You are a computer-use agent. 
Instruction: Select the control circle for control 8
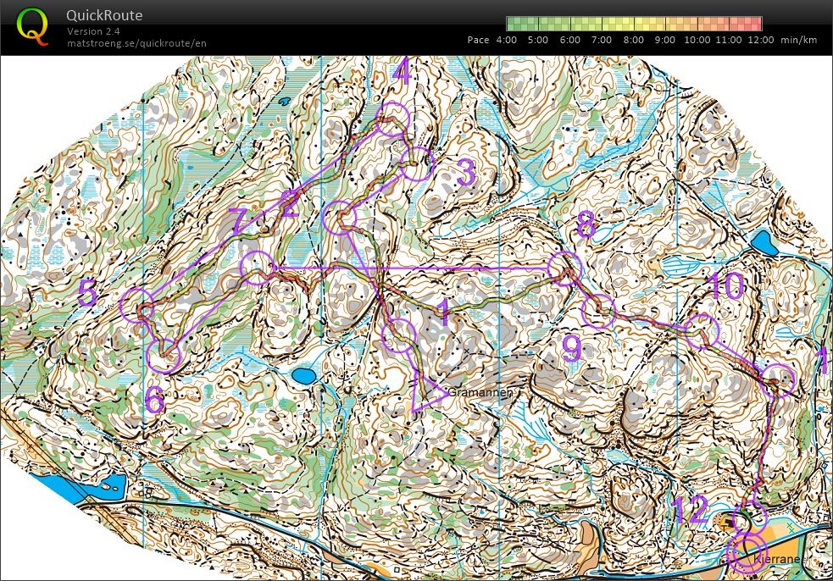564,268
